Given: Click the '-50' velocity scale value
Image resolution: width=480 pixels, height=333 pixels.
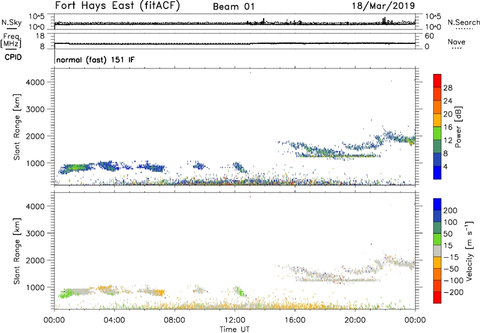Looking at the screenshot, I should 451,269.
